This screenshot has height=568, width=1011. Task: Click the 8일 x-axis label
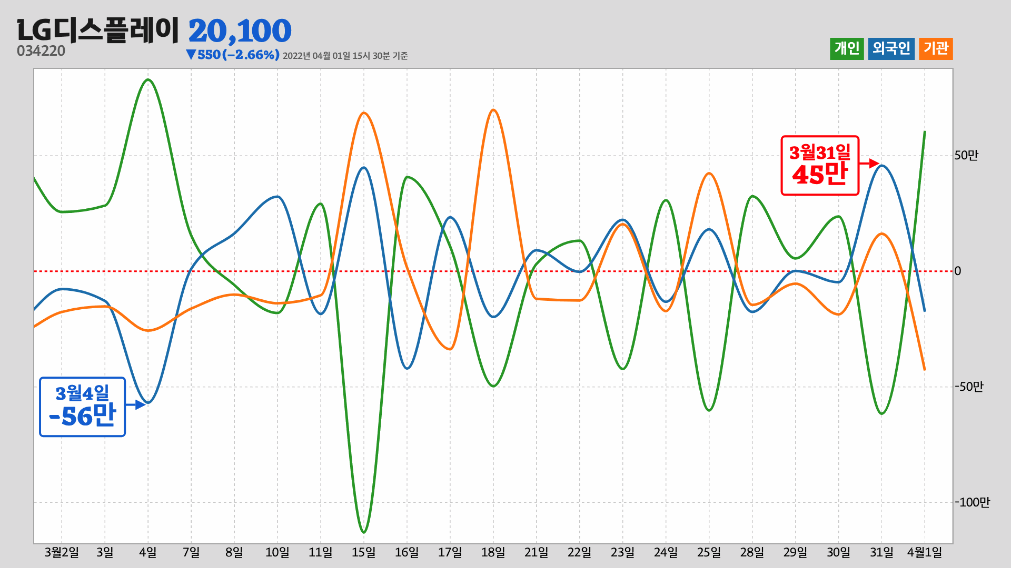234,552
